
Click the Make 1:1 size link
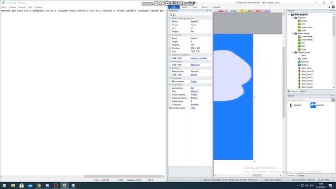[195, 91]
